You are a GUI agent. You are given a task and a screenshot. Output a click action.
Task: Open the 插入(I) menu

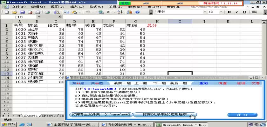[x=77, y=7]
